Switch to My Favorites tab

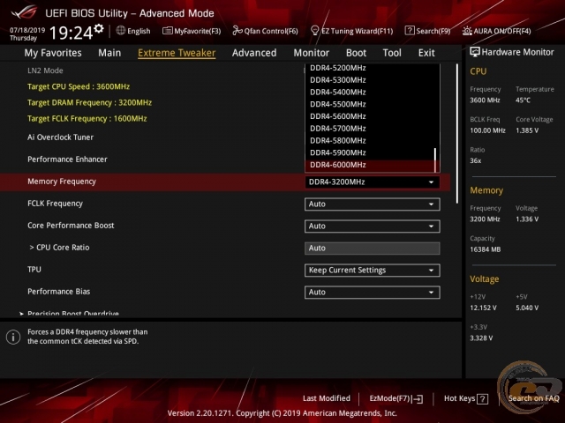tap(53, 53)
